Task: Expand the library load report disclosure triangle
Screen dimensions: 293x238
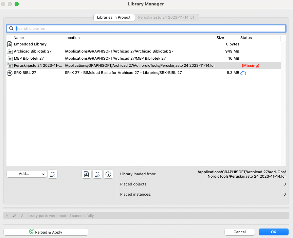Action: tap(7, 216)
